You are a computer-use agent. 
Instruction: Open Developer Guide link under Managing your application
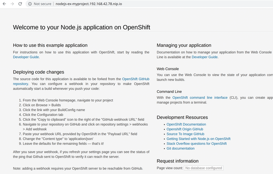pos(205,57)
